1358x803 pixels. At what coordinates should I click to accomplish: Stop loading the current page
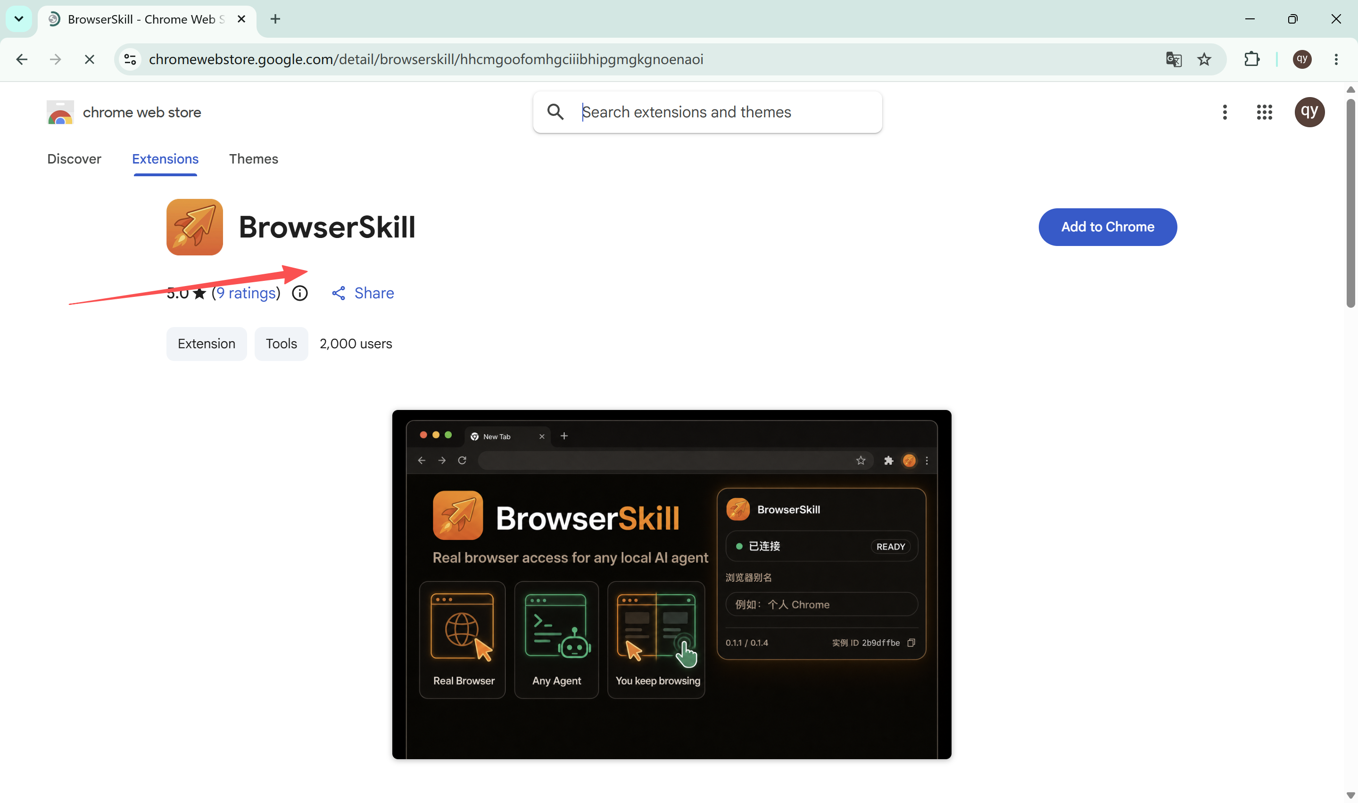pyautogui.click(x=89, y=59)
